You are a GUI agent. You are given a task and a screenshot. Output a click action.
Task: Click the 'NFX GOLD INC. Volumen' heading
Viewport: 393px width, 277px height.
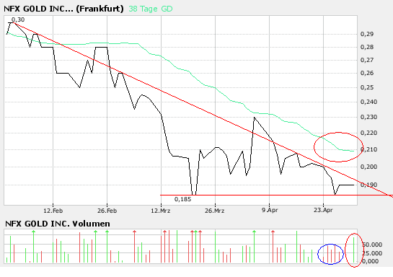[x=58, y=224]
